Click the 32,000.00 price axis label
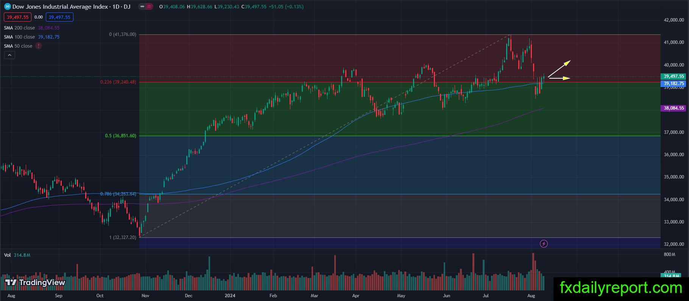The width and height of the screenshot is (689, 301). pyautogui.click(x=674, y=244)
